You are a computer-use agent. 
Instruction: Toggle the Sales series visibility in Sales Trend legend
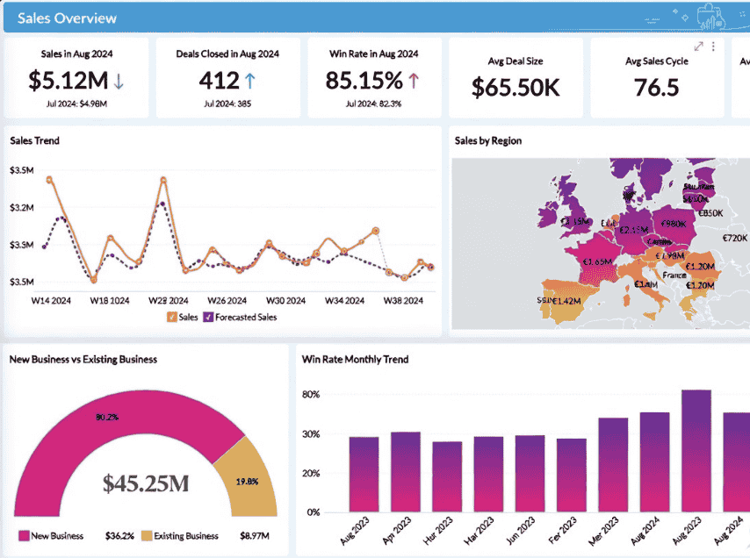coord(184,318)
